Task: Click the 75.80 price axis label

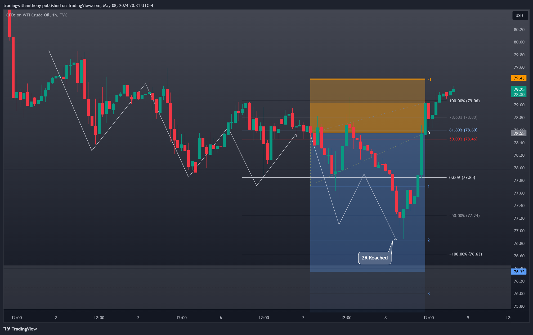Action: pos(519,306)
